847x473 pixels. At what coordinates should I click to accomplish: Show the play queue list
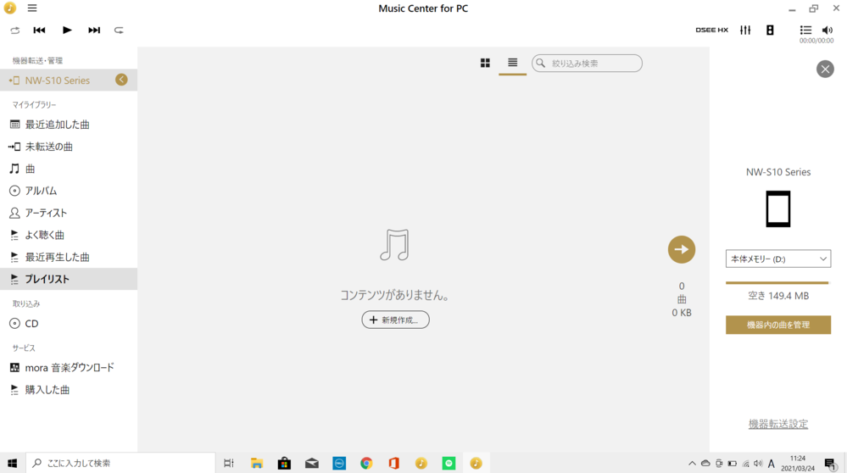coord(805,31)
